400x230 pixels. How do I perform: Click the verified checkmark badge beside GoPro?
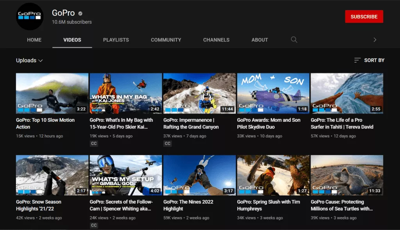click(82, 13)
